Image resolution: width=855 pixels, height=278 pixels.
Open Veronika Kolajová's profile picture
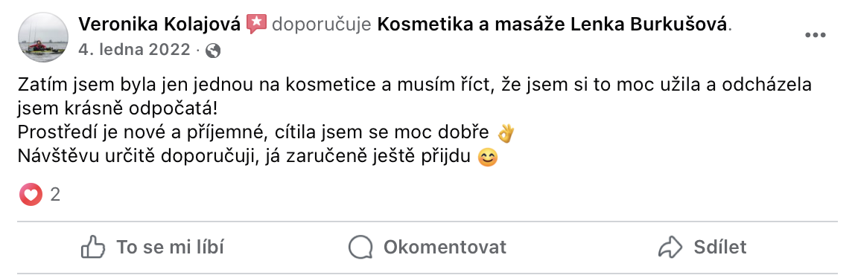(x=42, y=37)
